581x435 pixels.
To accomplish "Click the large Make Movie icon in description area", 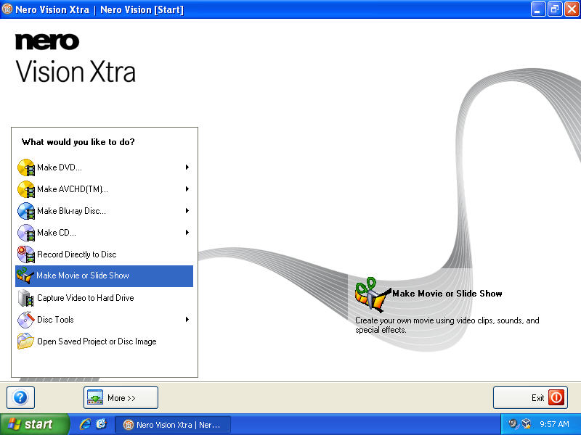I will tap(372, 295).
